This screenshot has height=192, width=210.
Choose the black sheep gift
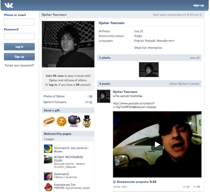(74, 121)
